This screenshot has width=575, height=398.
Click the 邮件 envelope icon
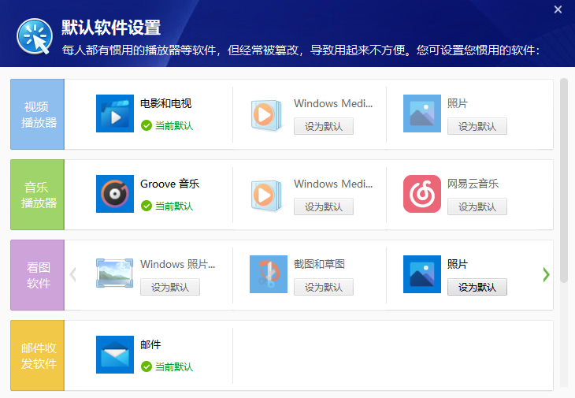(x=115, y=355)
